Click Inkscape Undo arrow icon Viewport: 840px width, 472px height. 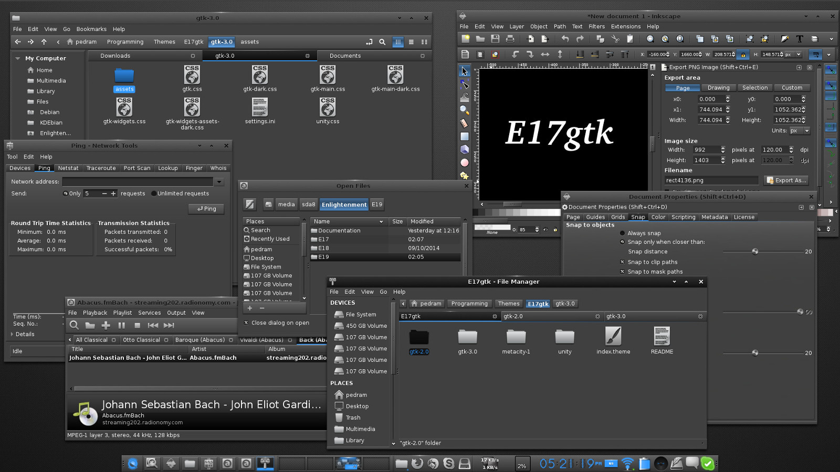click(565, 39)
